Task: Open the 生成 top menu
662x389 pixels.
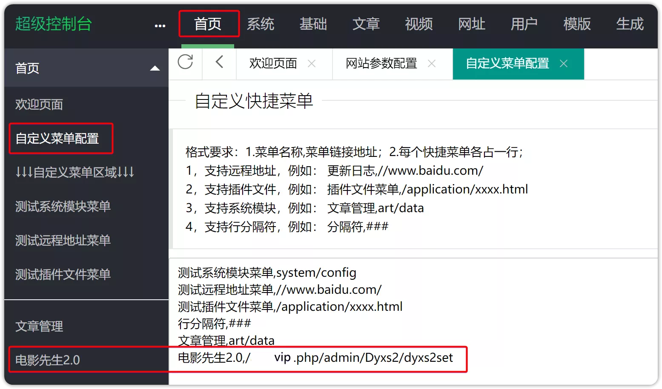Action: coord(630,24)
